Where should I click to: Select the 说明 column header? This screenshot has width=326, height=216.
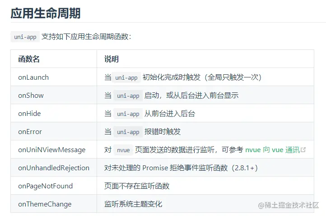(x=112, y=59)
